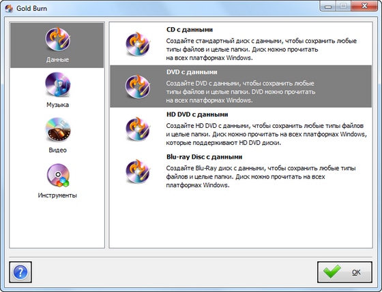Click the DVD с данными burn icon
The width and height of the screenshot is (382, 292).
tap(138, 86)
